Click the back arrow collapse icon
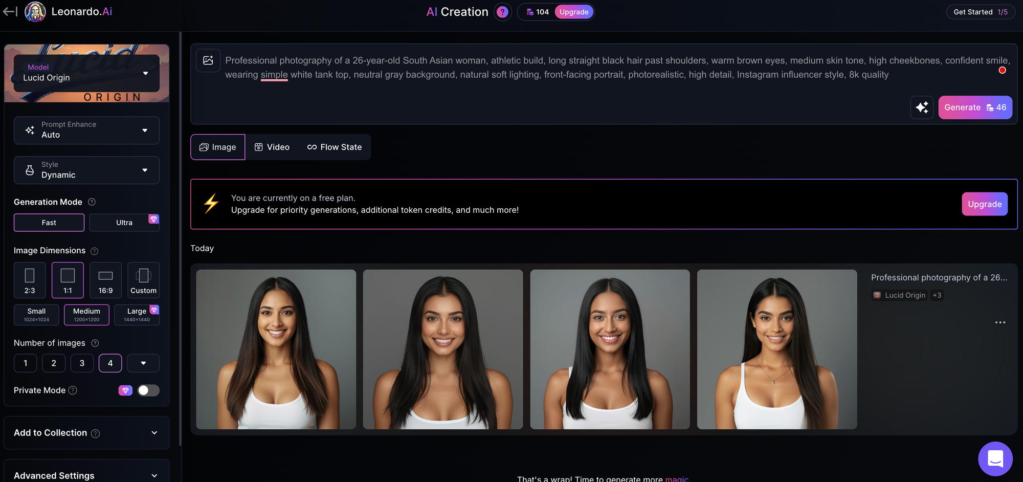 click(x=10, y=11)
